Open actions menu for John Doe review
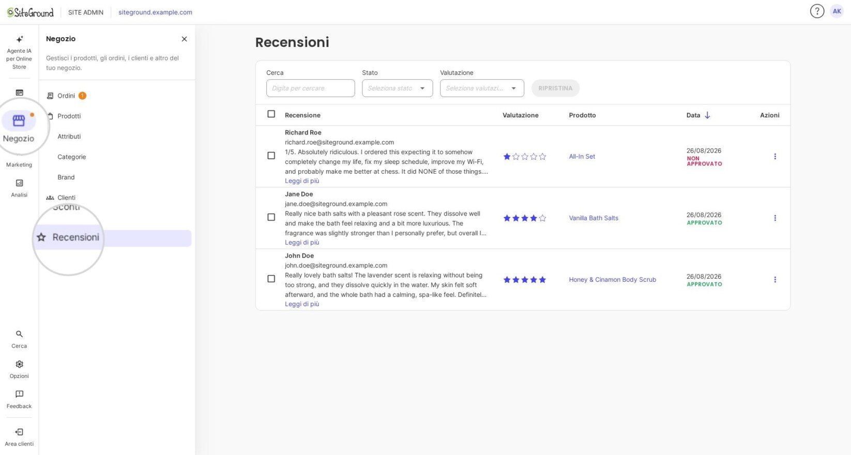851x455 pixels. click(x=774, y=279)
